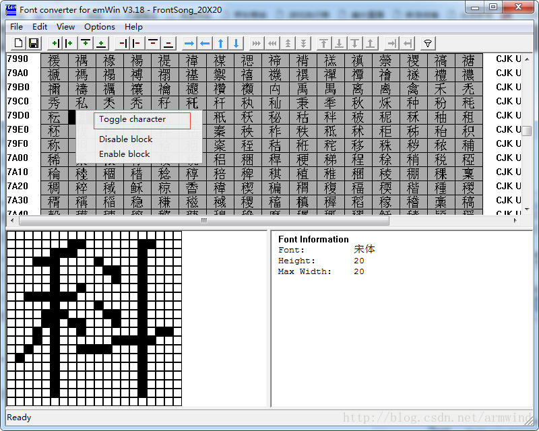Select row label 7A20

tap(18, 186)
